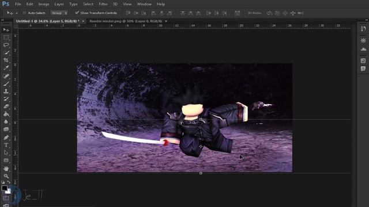
Task: Select the Rectangle shape tool
Action: pyautogui.click(x=6, y=160)
